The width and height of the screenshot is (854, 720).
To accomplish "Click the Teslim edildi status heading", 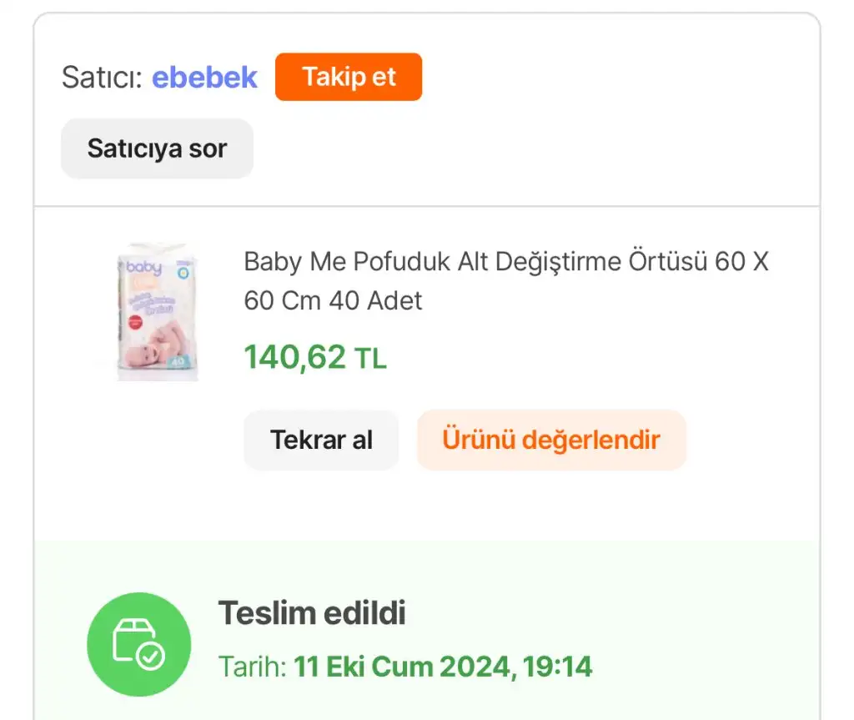I will (x=312, y=613).
